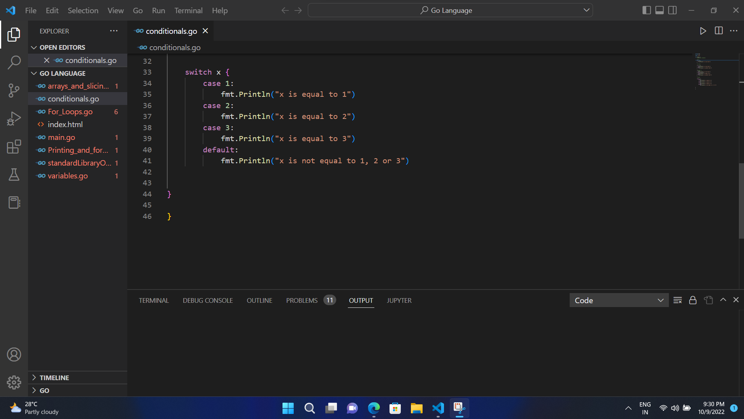
Task: Open the notebook-style icon in activity bar
Action: click(14, 203)
